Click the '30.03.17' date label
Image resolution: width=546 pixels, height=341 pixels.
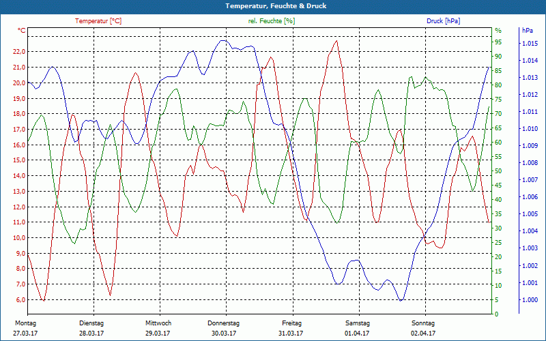point(224,333)
